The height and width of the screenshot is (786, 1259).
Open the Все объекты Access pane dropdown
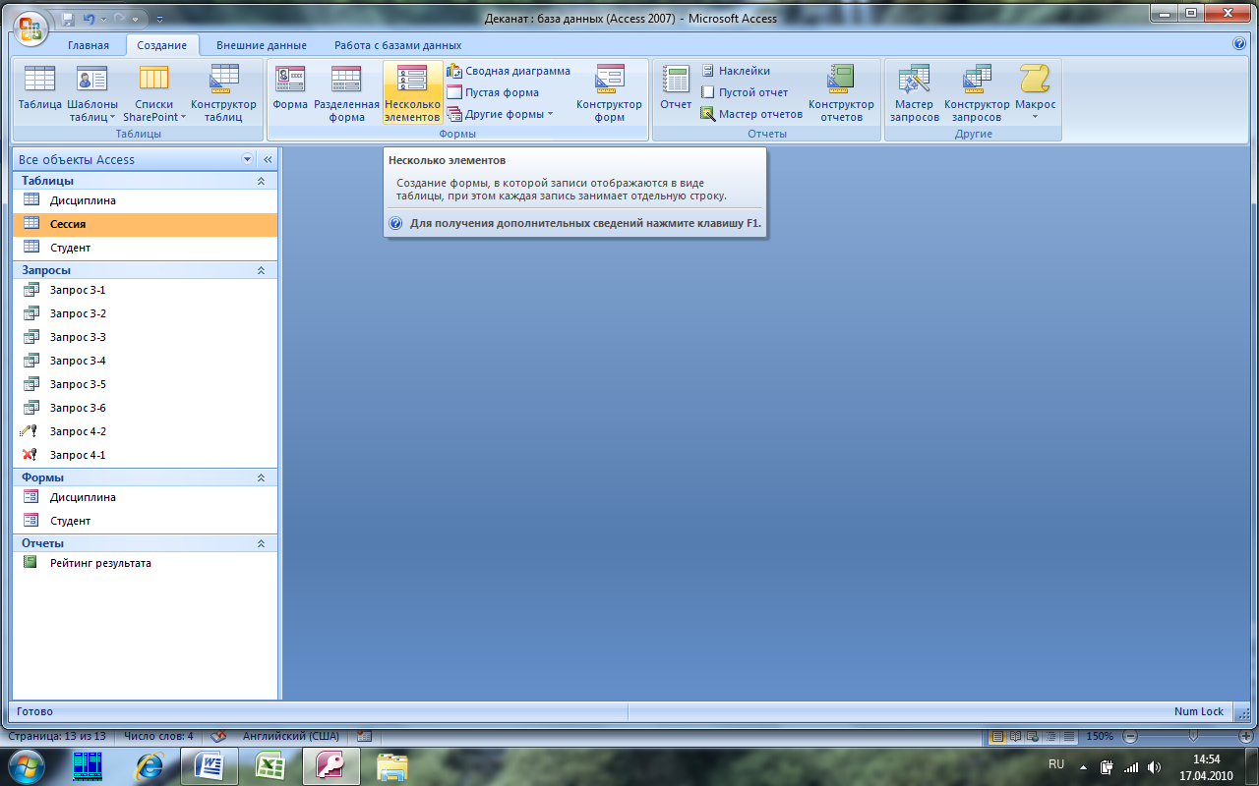pos(247,159)
